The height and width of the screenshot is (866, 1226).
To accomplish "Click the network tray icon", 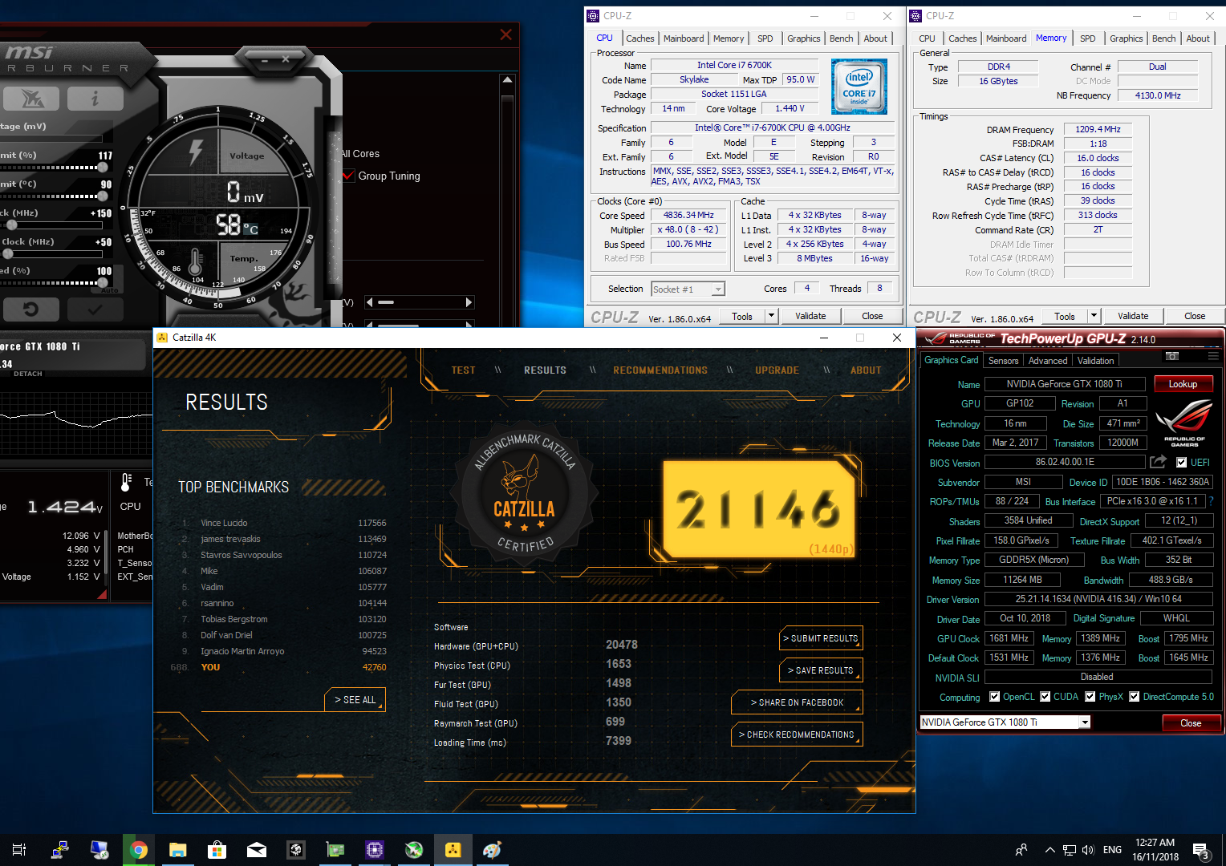I will point(1070,850).
